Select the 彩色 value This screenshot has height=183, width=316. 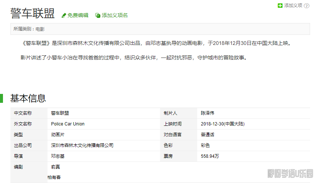click(205, 146)
